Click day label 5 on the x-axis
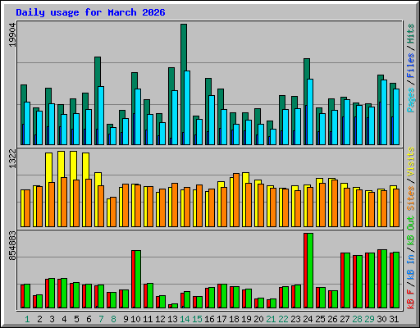 (x=76, y=319)
